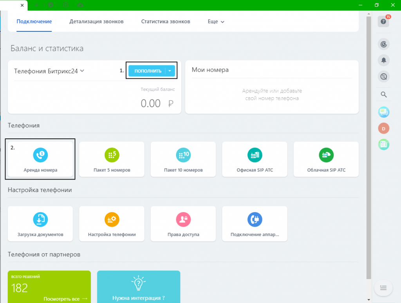Switch to Детализация звонков tab
The image size is (401, 303).
coord(96,22)
